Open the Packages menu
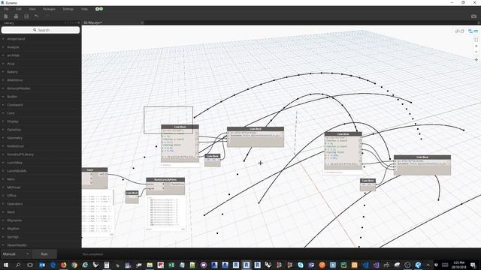 49,9
